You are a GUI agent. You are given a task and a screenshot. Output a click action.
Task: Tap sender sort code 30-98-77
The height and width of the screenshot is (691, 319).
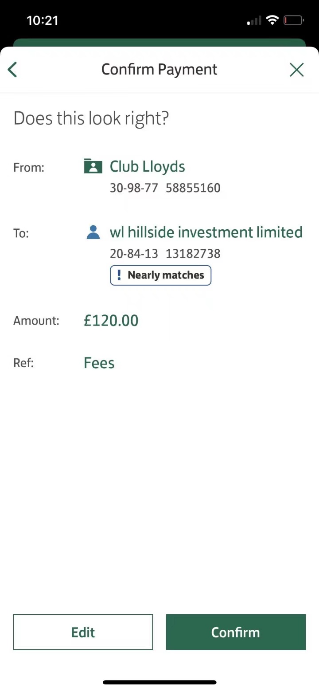pos(134,188)
